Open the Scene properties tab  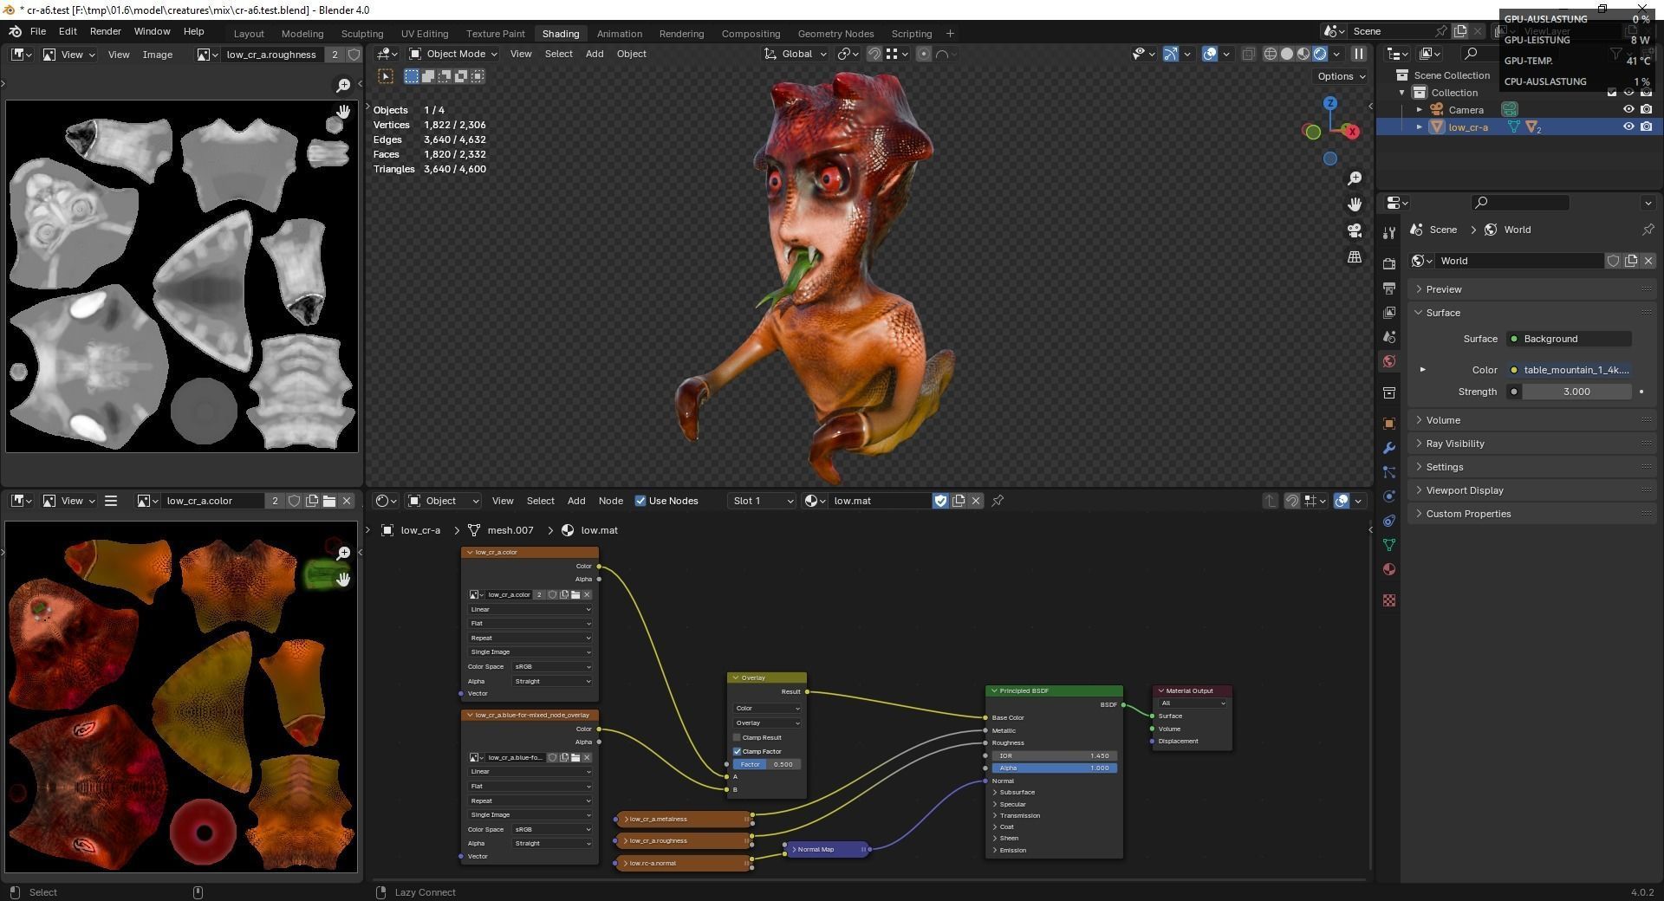pyautogui.click(x=1389, y=336)
